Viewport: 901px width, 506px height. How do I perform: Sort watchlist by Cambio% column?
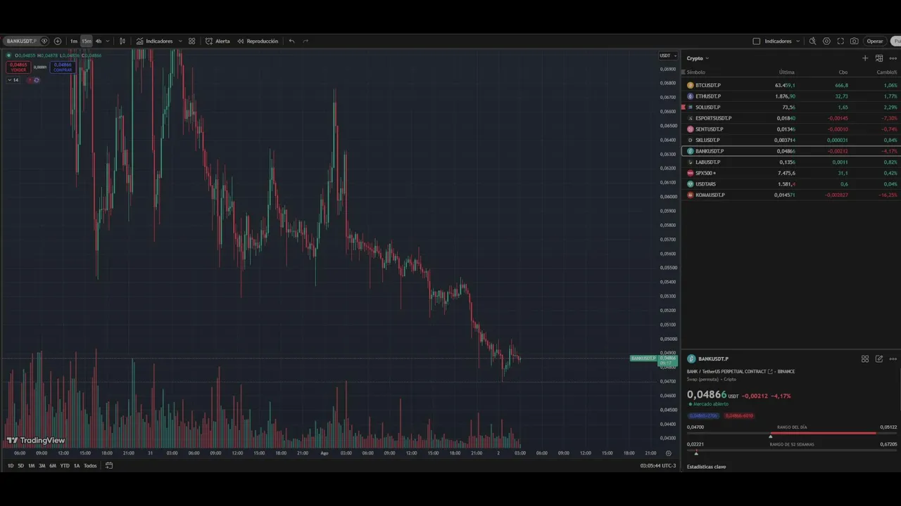point(887,72)
